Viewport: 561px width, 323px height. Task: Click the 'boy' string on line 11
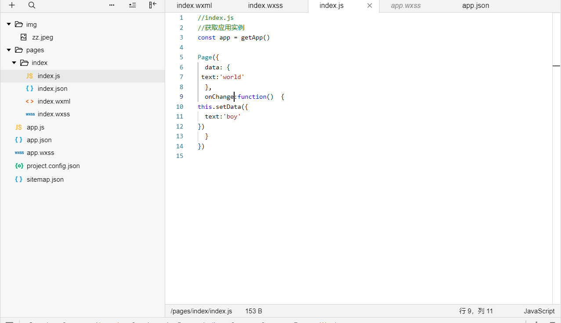232,116
